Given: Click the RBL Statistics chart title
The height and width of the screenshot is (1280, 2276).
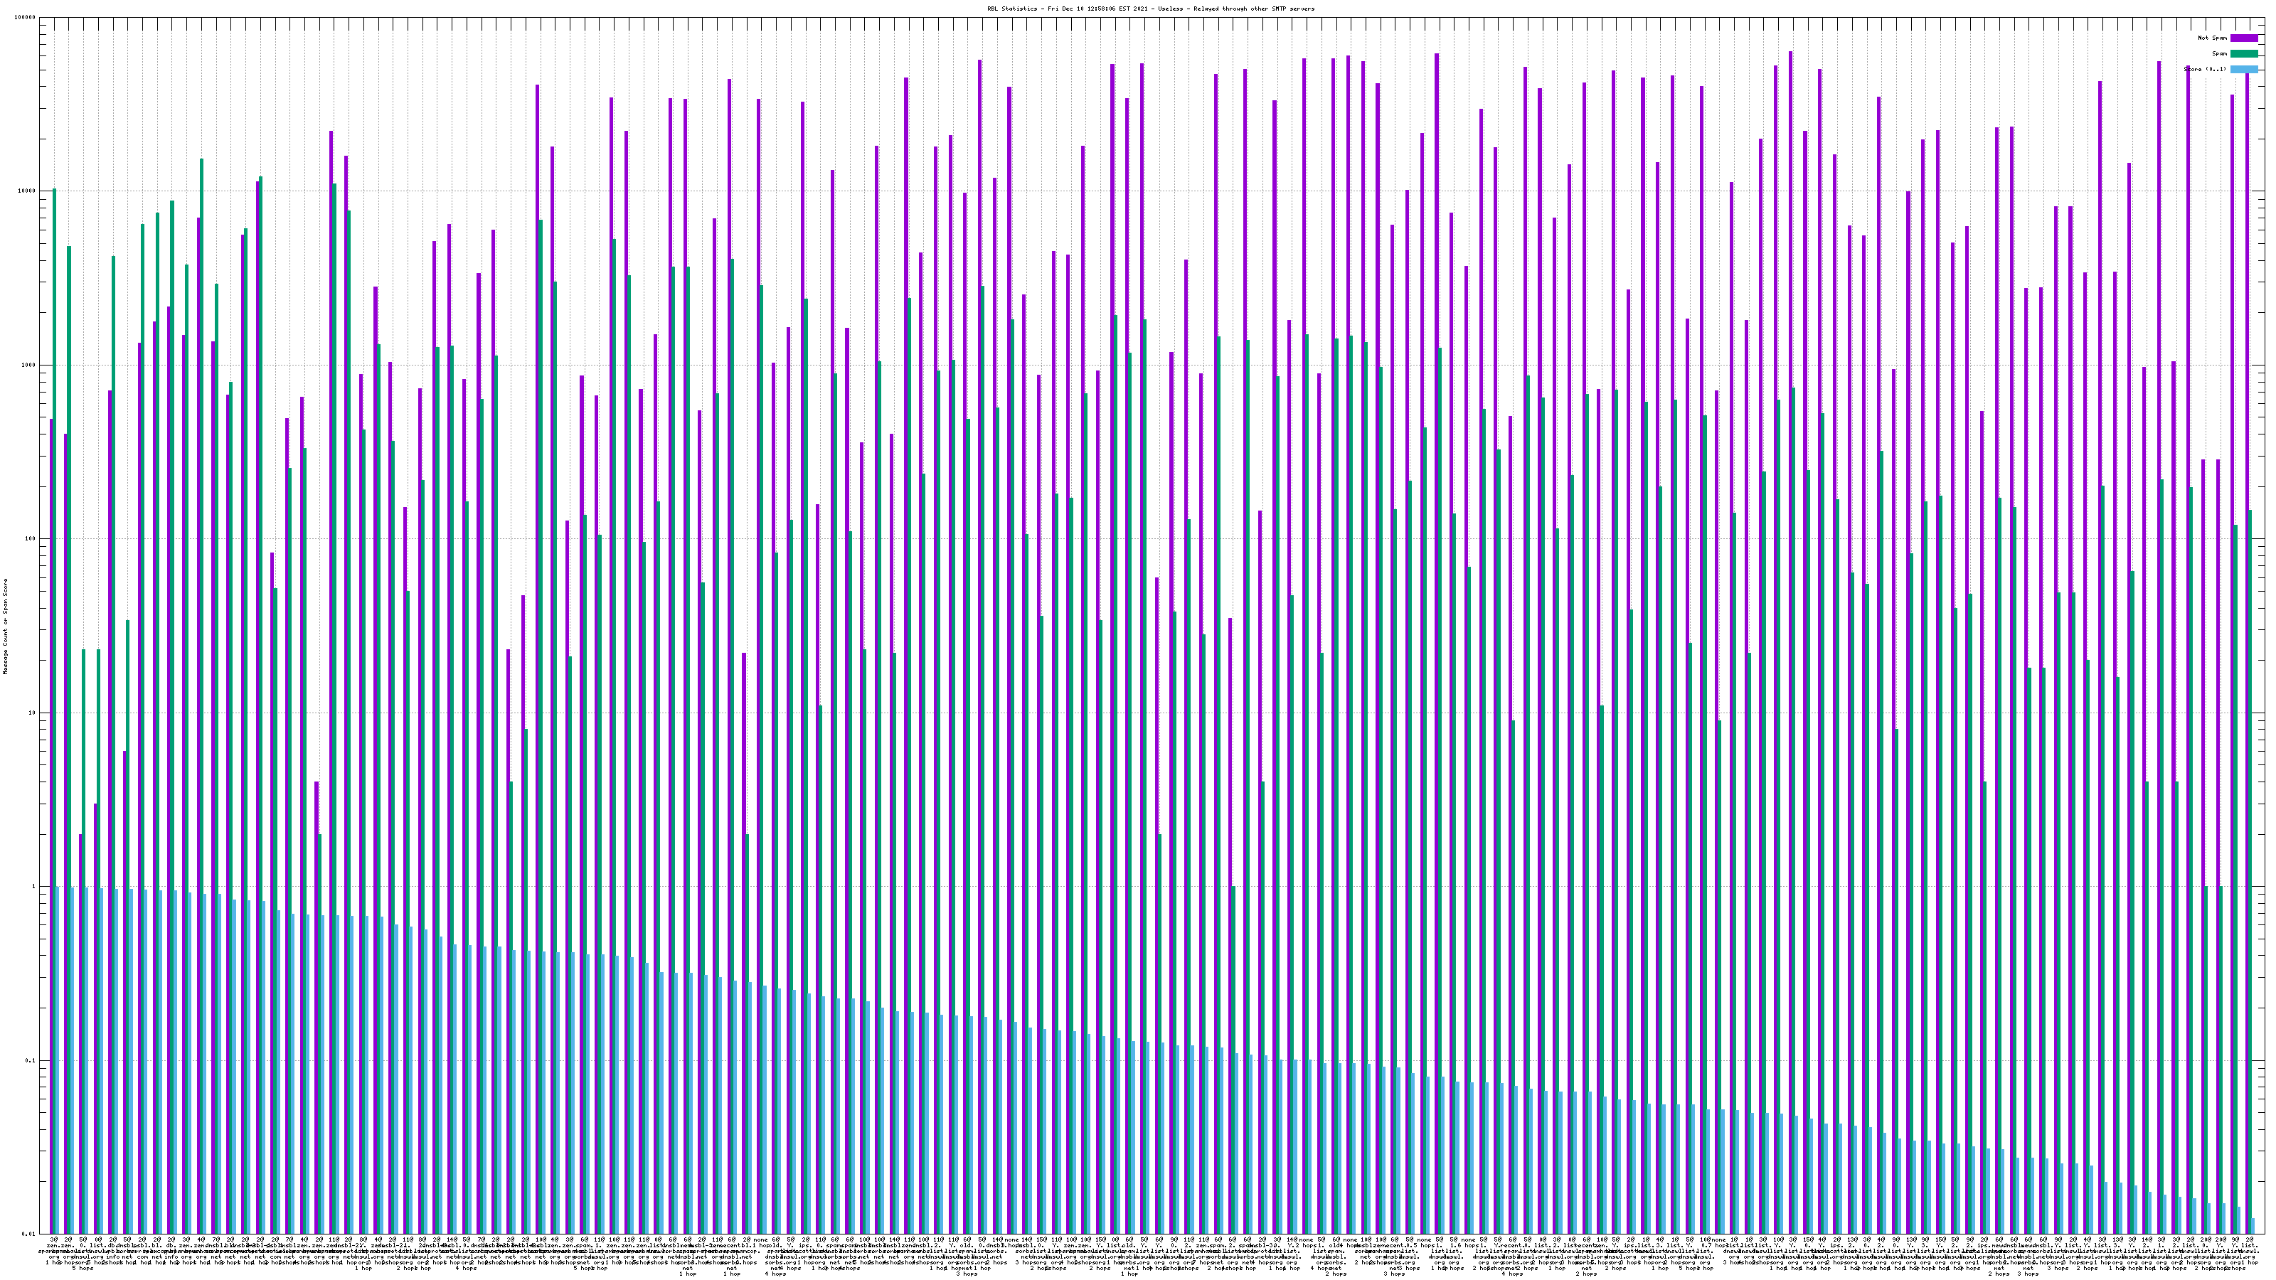Looking at the screenshot, I should [1150, 9].
